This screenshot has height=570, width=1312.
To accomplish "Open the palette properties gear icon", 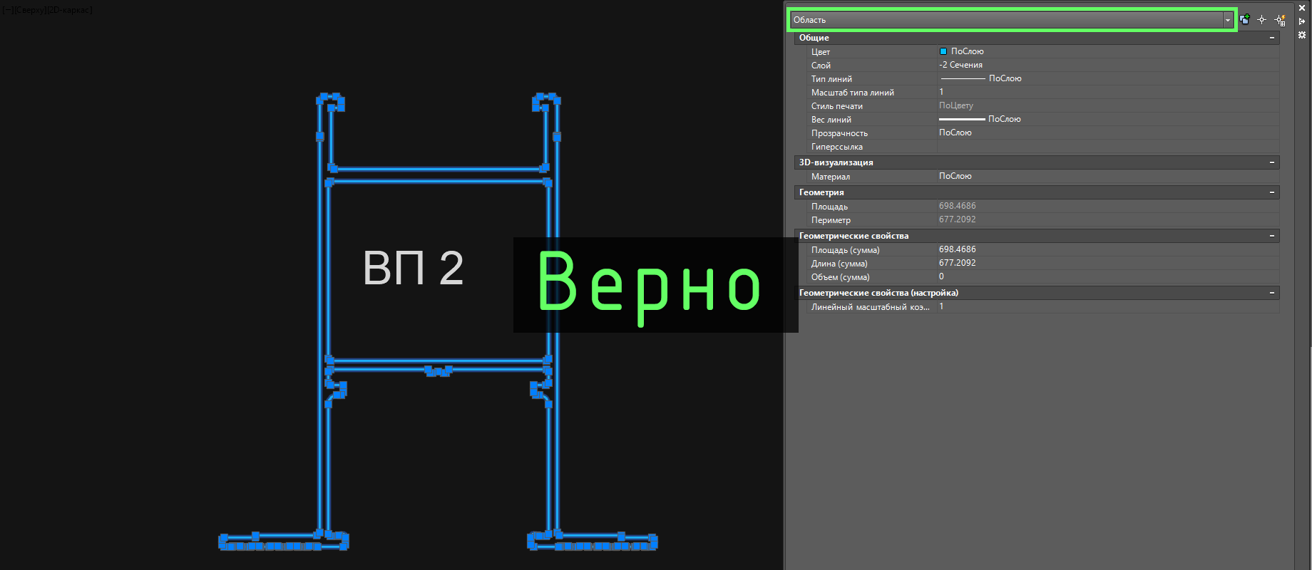I will coord(1302,34).
